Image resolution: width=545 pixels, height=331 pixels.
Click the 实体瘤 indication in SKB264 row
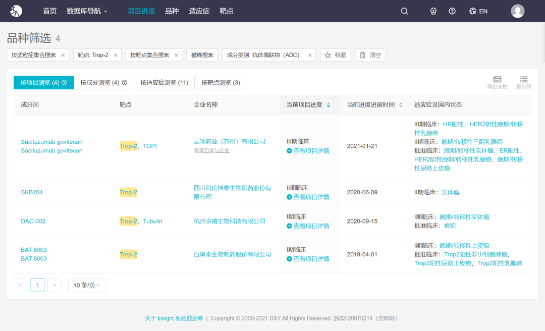pyautogui.click(x=451, y=192)
